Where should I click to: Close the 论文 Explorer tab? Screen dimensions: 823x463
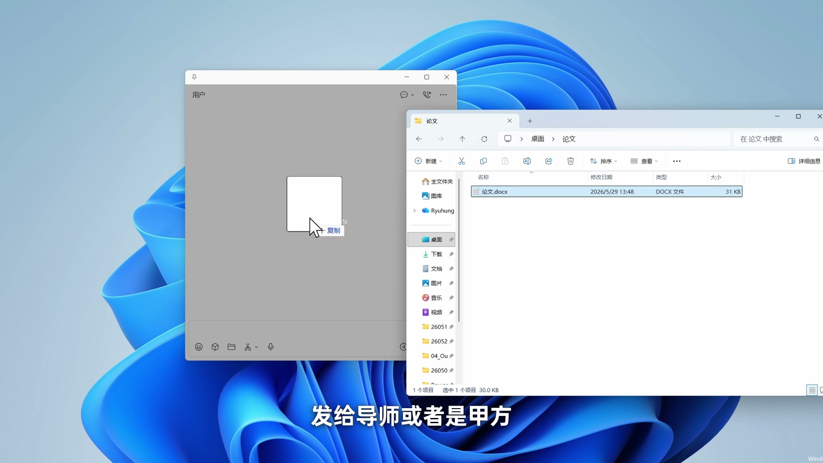click(510, 121)
